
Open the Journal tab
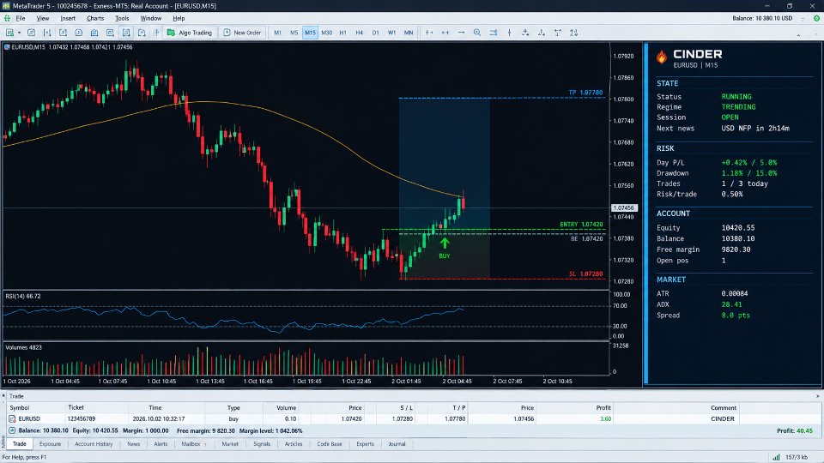click(397, 444)
